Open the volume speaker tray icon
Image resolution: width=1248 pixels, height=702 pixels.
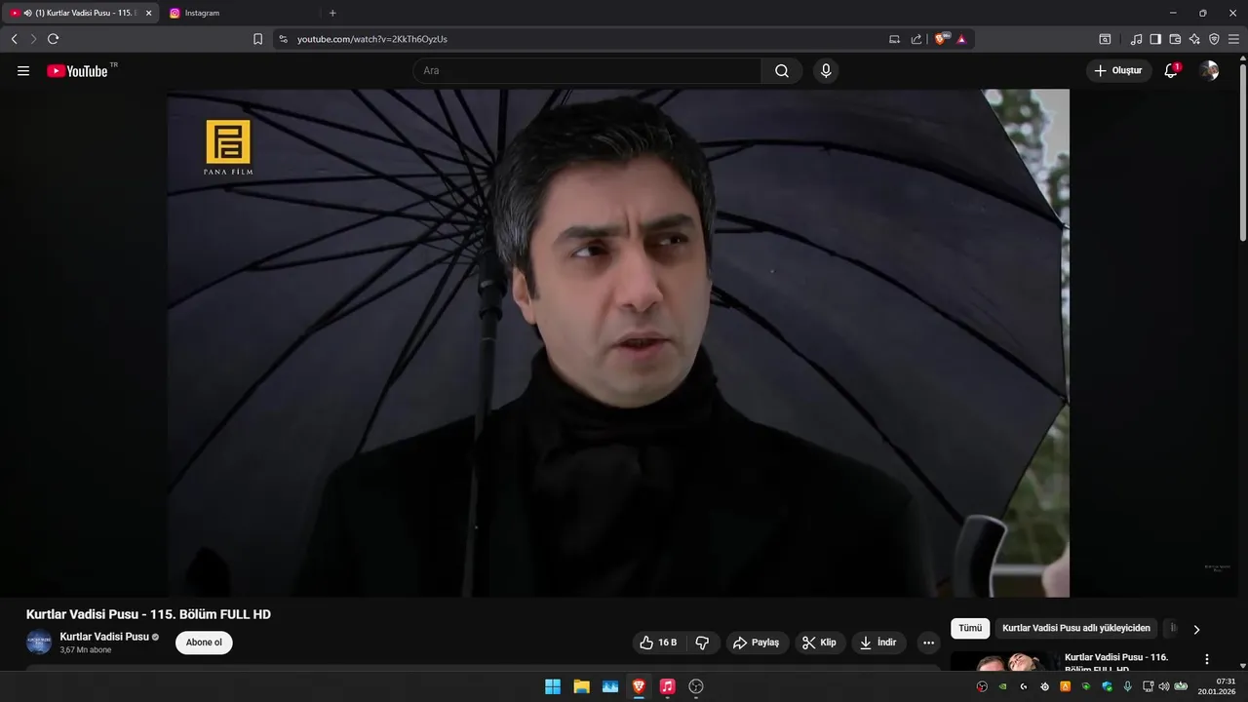[1163, 686]
